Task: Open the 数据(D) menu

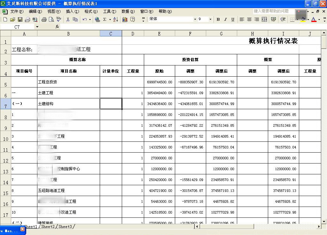Action: click(x=128, y=11)
